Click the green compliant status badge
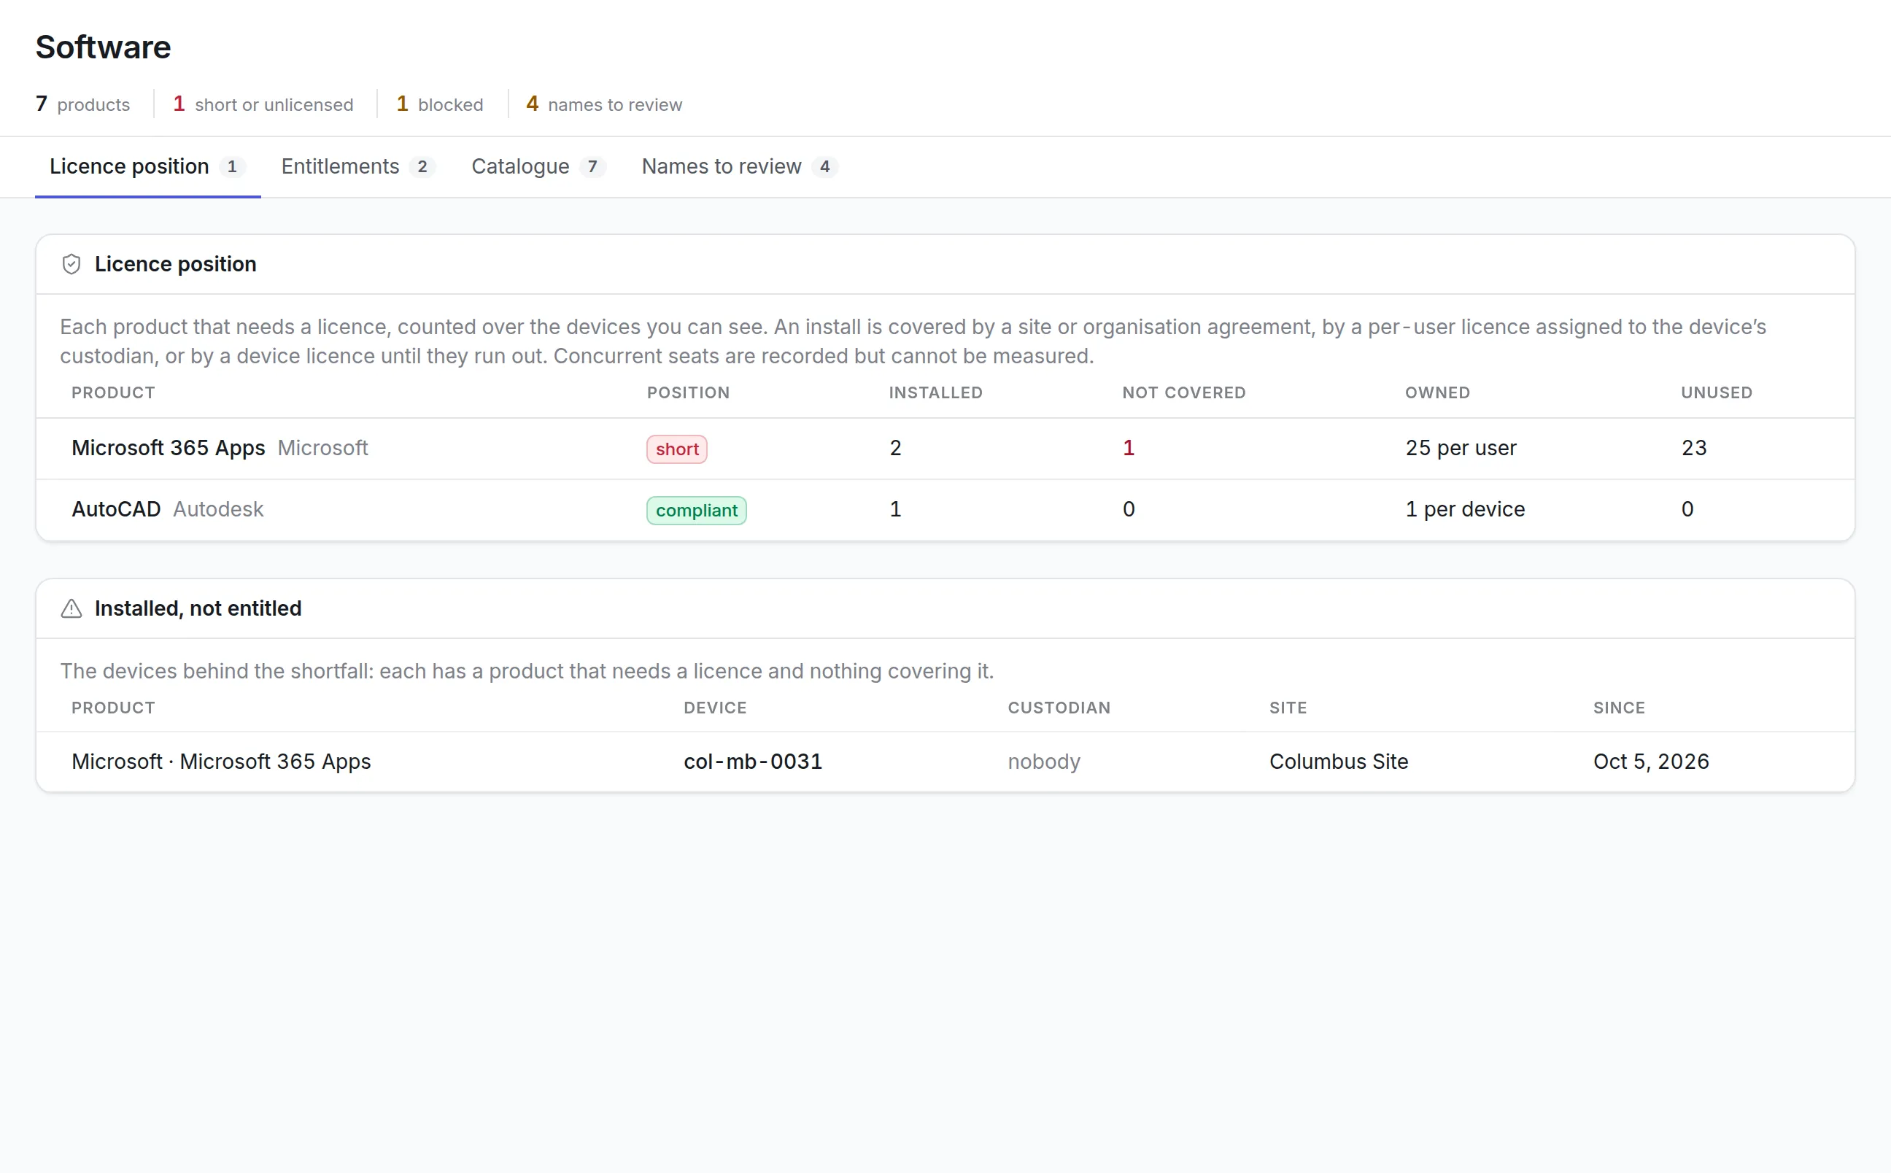 pyautogui.click(x=697, y=511)
